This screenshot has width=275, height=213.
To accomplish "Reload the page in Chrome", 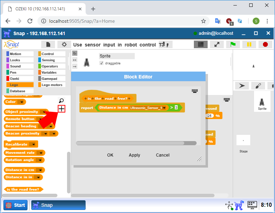I will (30, 21).
